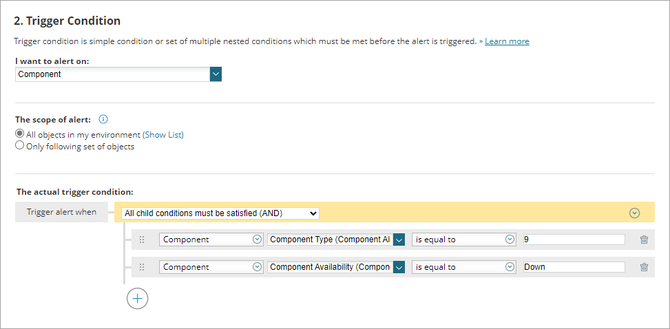Open Component Type field dropdown

click(398, 240)
